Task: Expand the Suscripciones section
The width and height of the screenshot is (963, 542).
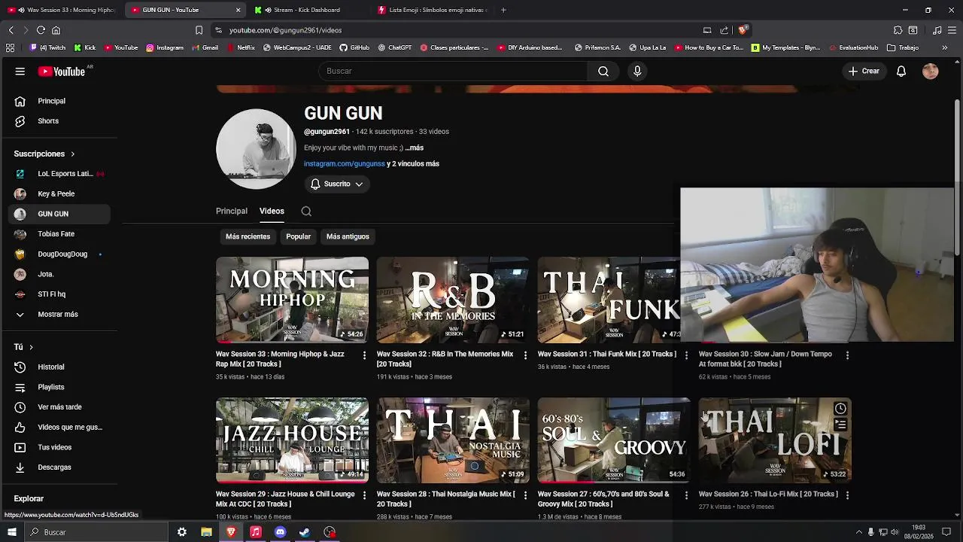Action: coord(44,154)
